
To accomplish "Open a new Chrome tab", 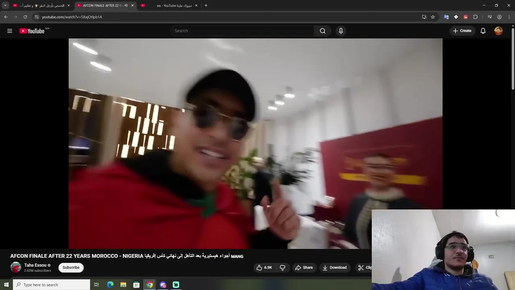I will click(x=206, y=6).
